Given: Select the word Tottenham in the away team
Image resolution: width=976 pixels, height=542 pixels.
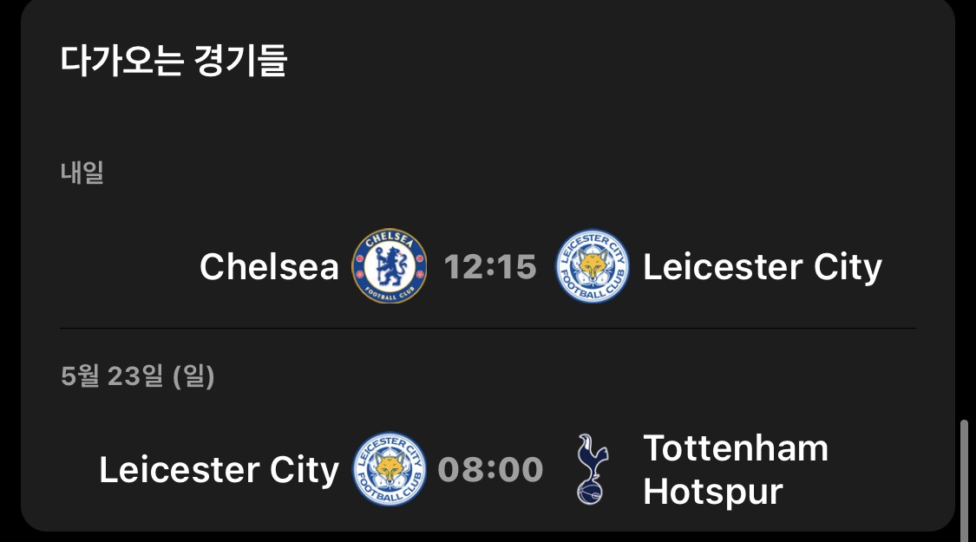Looking at the screenshot, I should 736,448.
